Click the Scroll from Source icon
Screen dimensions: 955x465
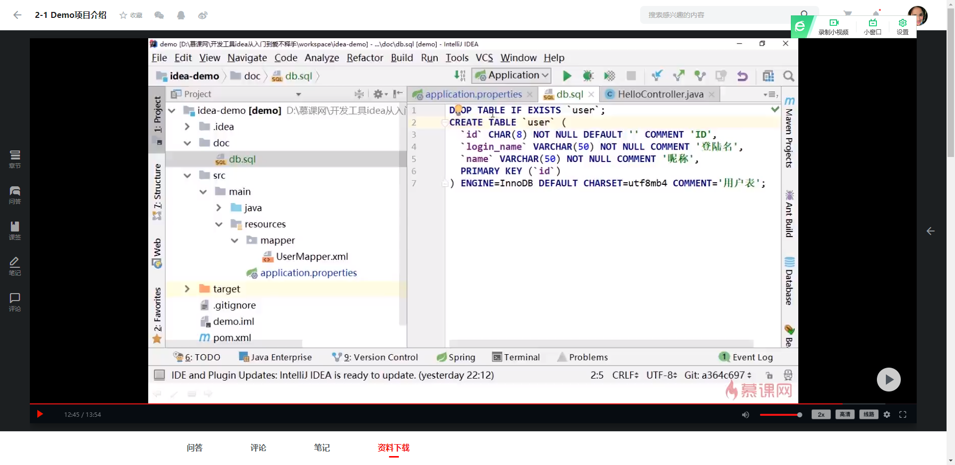359,94
